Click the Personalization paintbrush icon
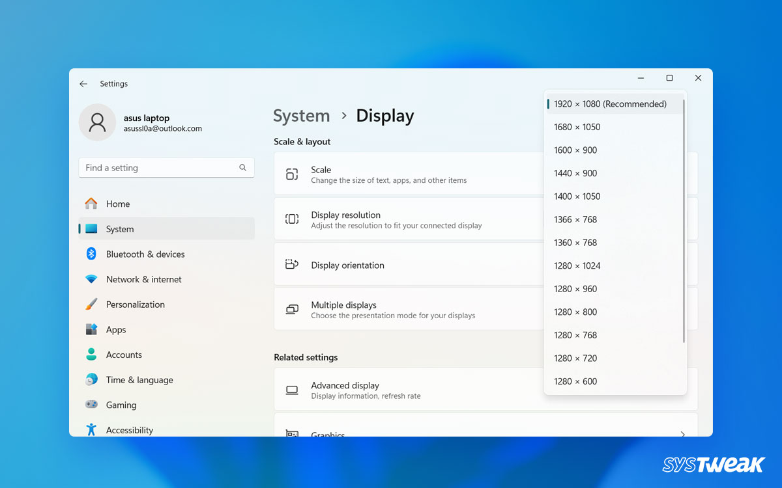The image size is (782, 488). pos(91,304)
